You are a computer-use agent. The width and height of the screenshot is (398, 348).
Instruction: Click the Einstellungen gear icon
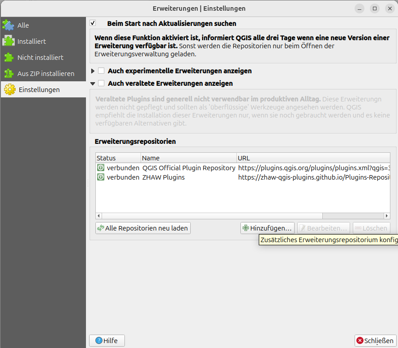tap(9, 89)
